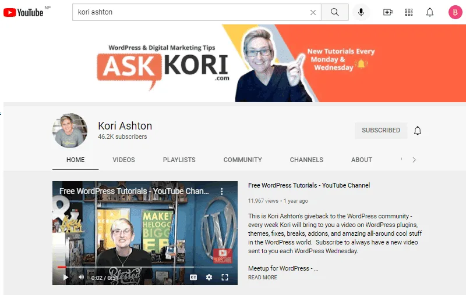Clear the search text with the X icon
Screen dimensions: 466x295
click(x=313, y=12)
